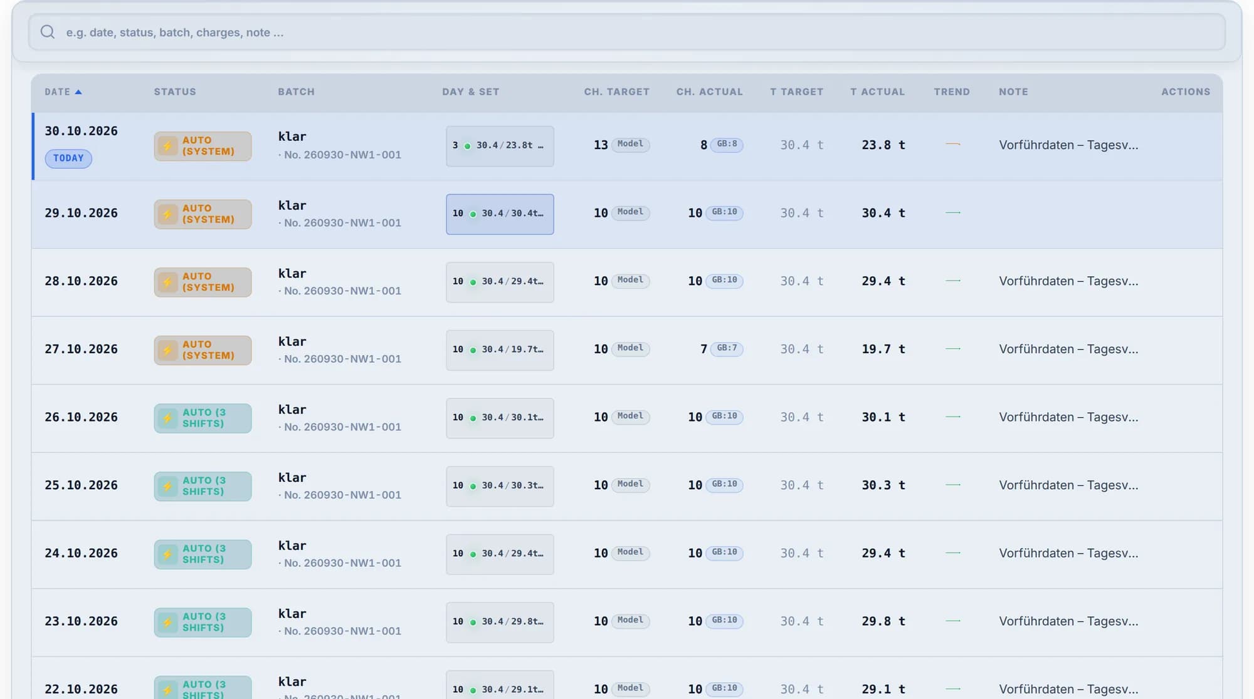Click the note text in 27.10.2026 row
Screen dimensions: 1254x699
point(1068,349)
